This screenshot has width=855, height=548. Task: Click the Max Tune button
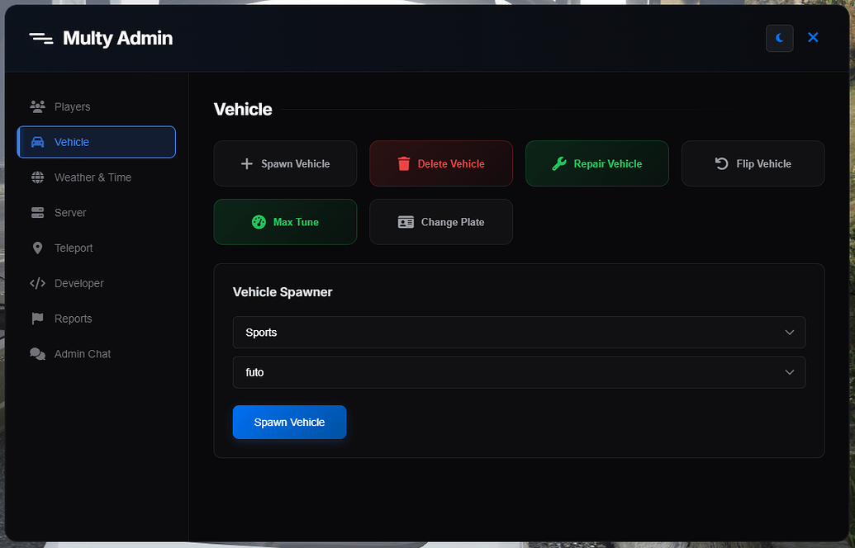click(285, 221)
